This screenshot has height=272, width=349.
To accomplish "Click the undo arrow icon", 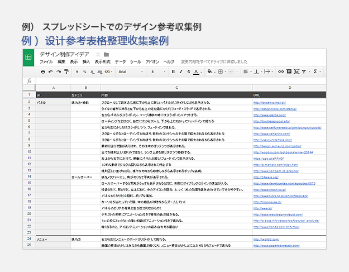I will click(51, 71).
